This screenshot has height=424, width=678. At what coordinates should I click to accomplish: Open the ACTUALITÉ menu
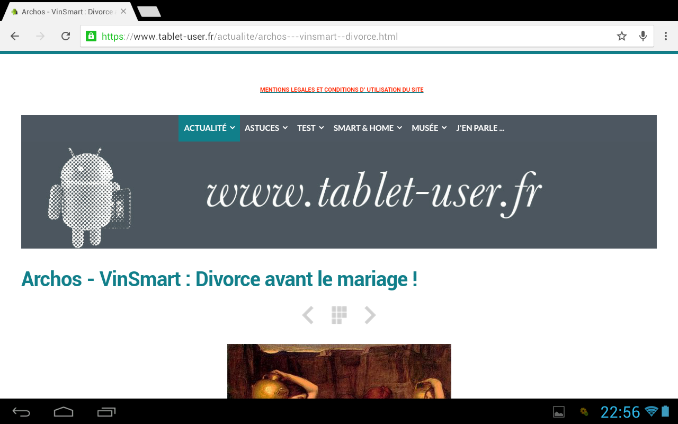[x=209, y=128]
